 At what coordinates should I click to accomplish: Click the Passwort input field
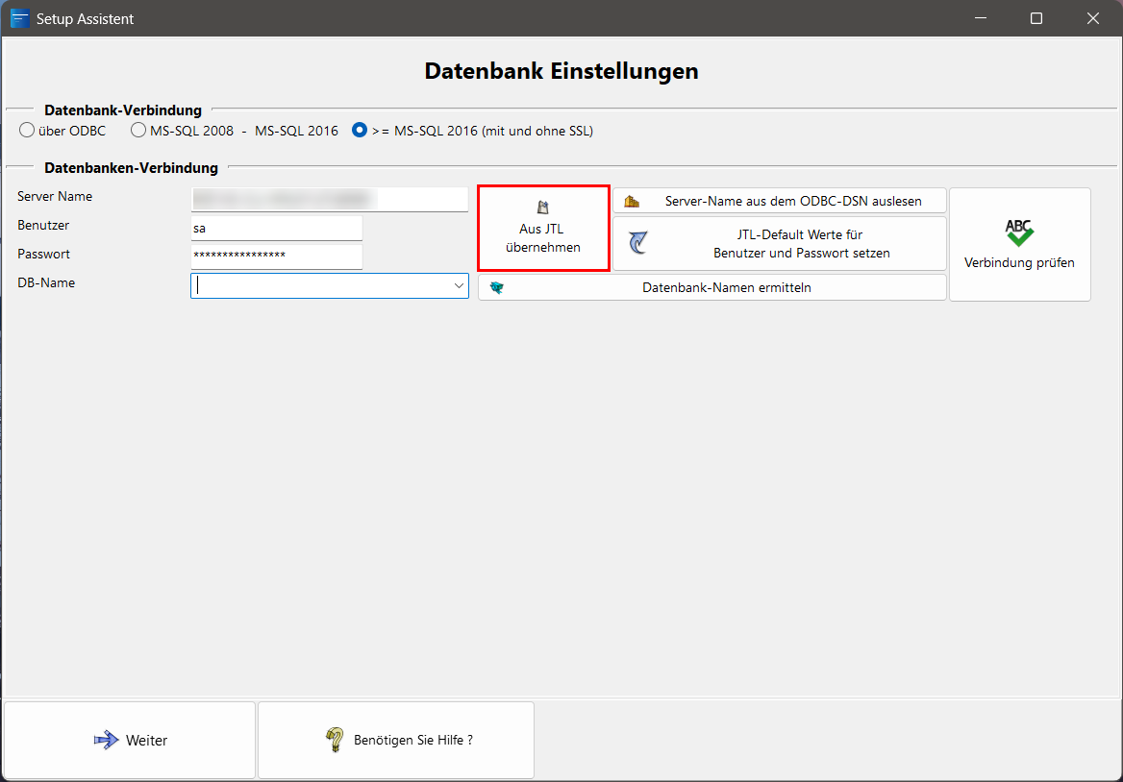coord(276,257)
